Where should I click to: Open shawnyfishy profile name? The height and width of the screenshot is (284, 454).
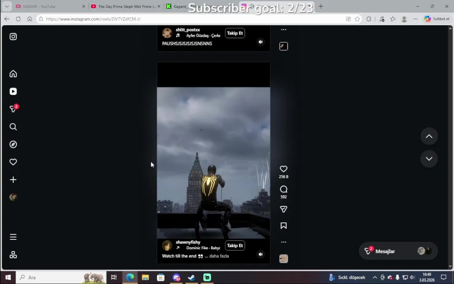coord(188,242)
